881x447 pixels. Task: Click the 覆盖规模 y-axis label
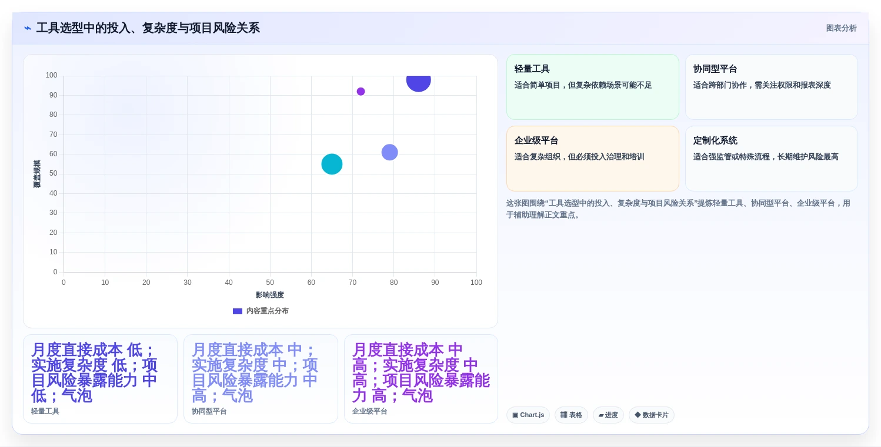(x=37, y=174)
